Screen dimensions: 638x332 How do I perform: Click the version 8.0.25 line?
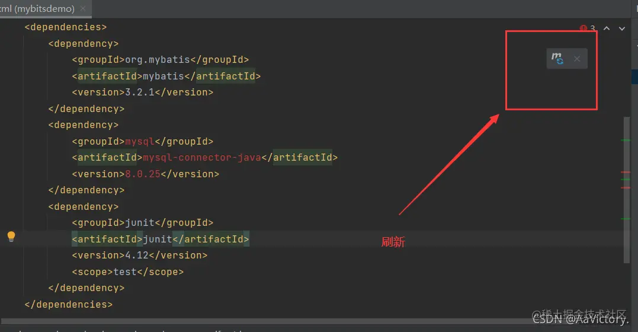click(x=145, y=174)
